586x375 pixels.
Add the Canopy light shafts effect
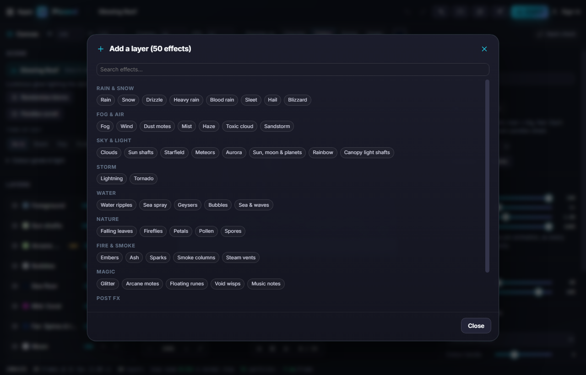[x=367, y=153]
